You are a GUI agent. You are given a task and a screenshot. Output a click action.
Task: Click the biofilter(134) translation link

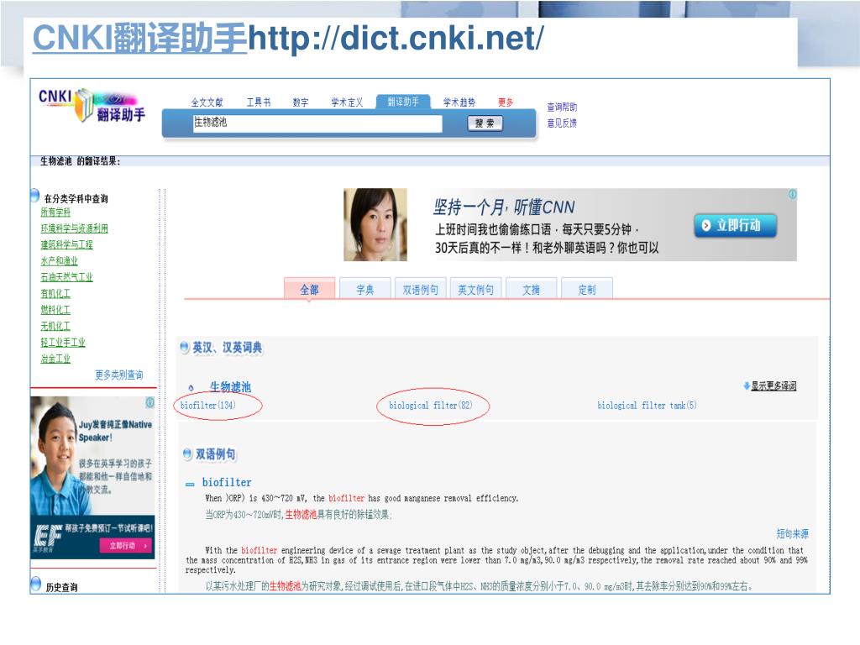click(207, 406)
